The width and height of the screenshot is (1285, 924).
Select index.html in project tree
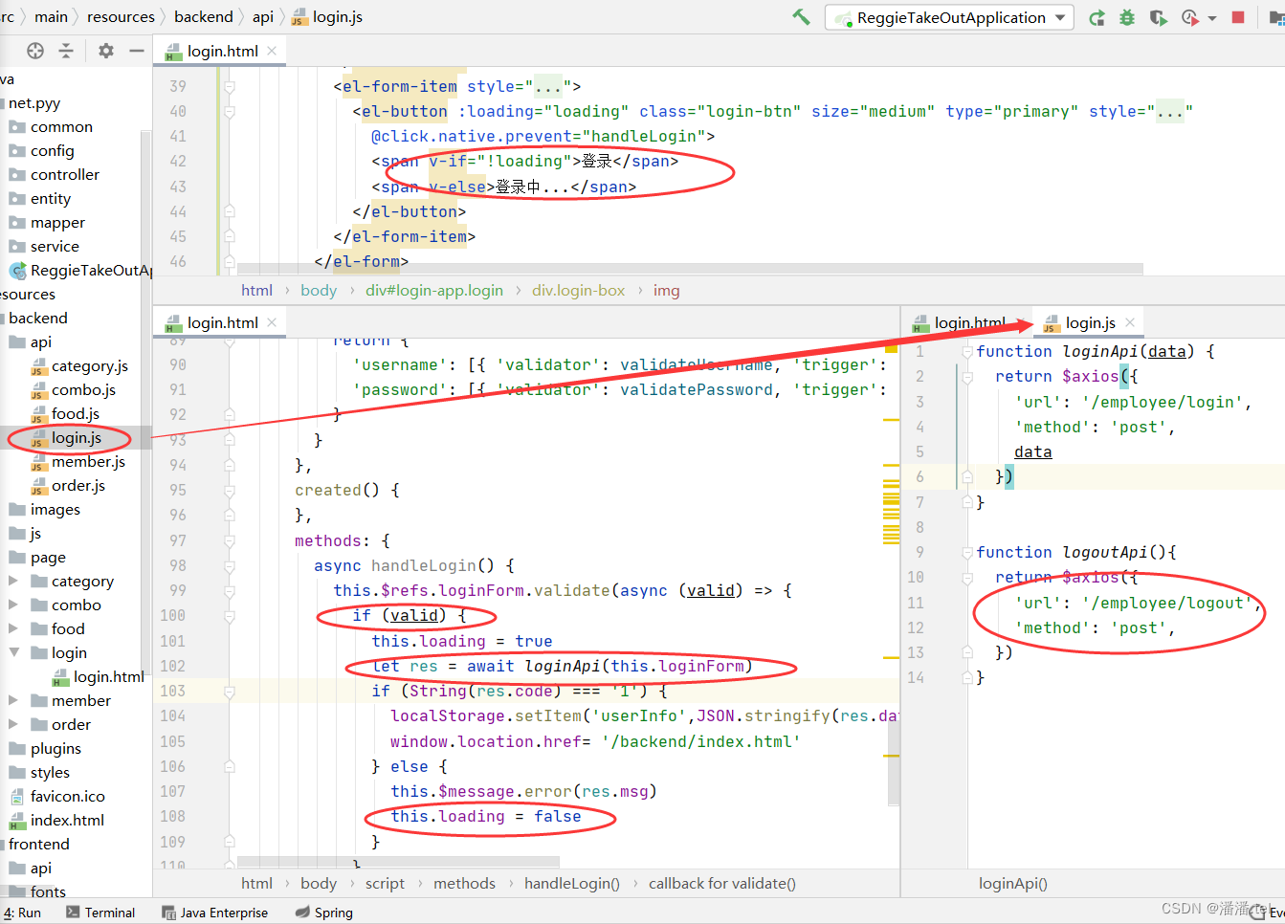pyautogui.click(x=56, y=821)
